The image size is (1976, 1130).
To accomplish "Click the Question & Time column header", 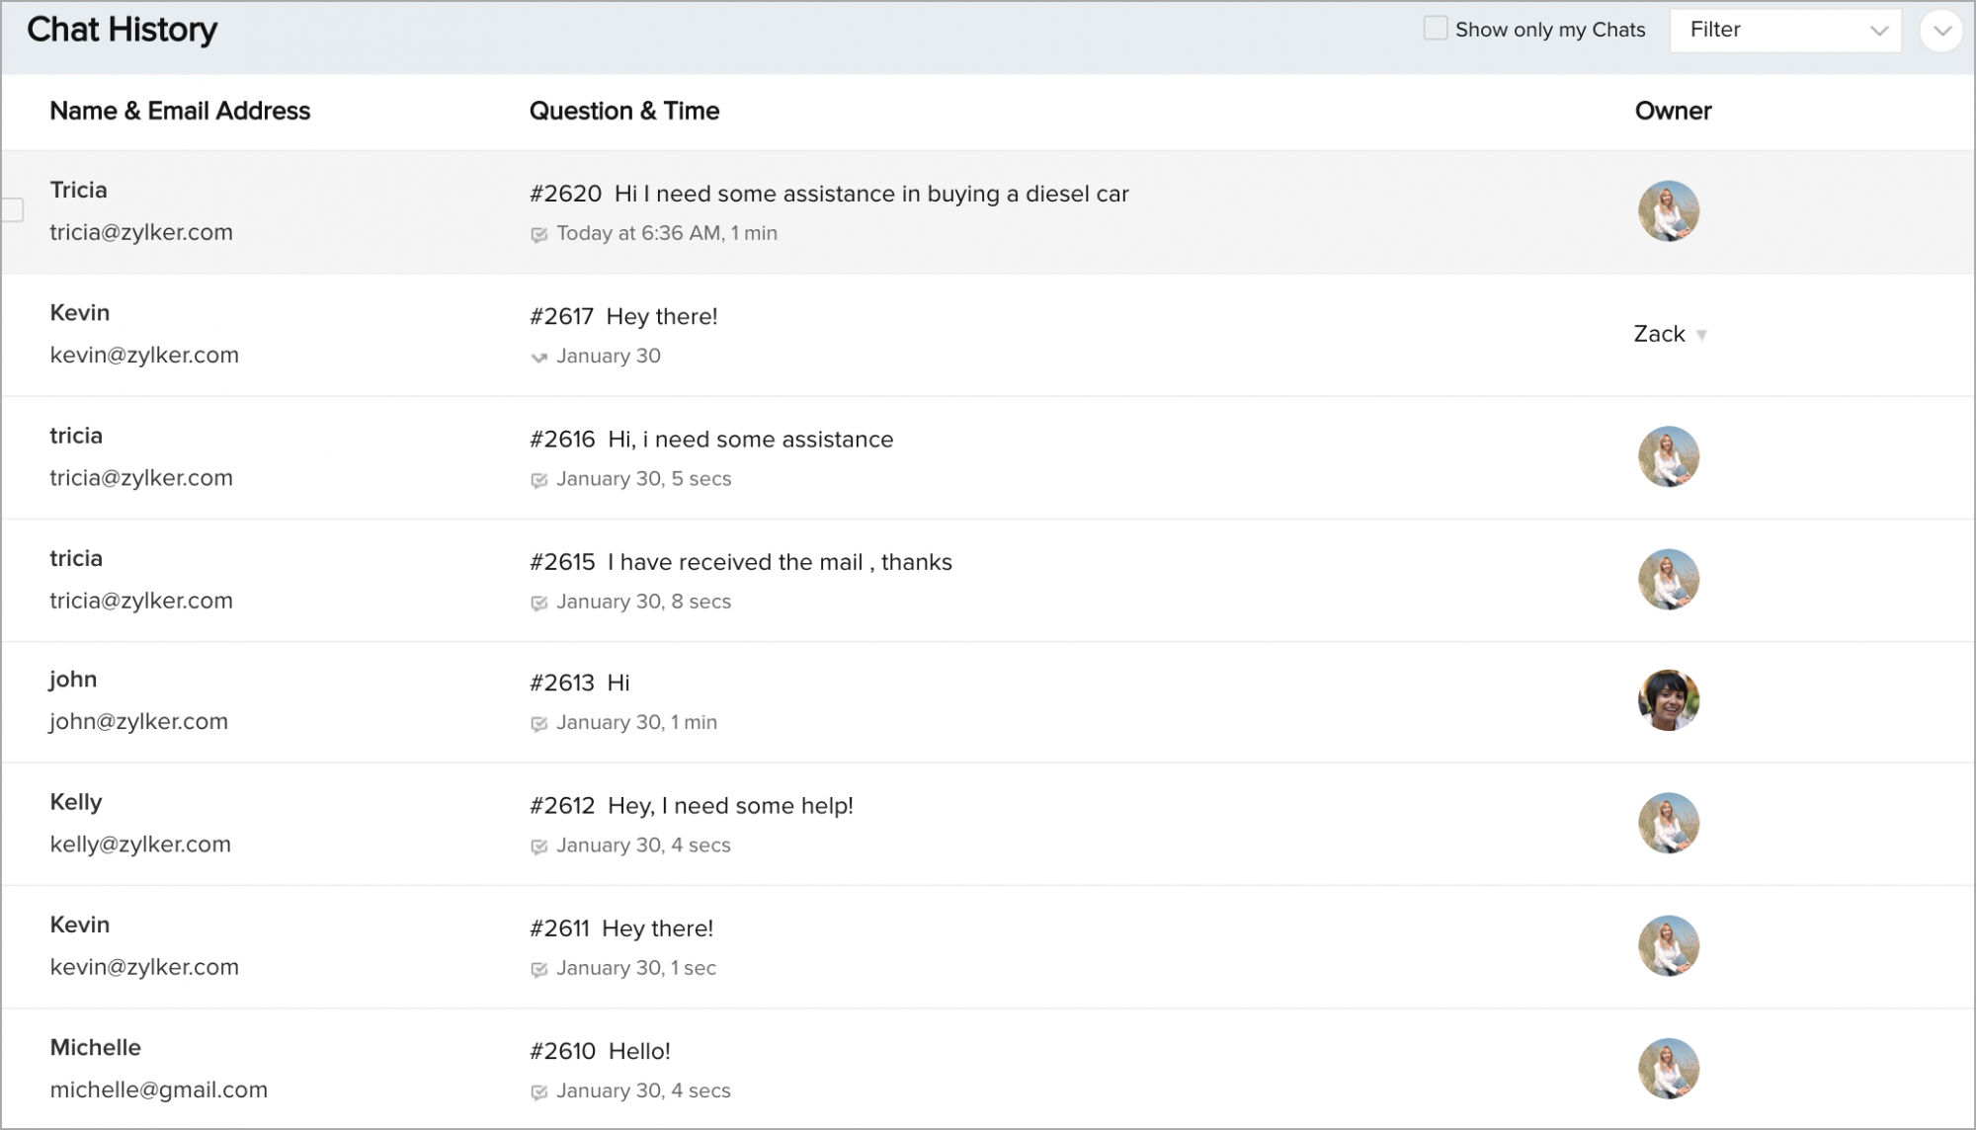I will pos(623,112).
